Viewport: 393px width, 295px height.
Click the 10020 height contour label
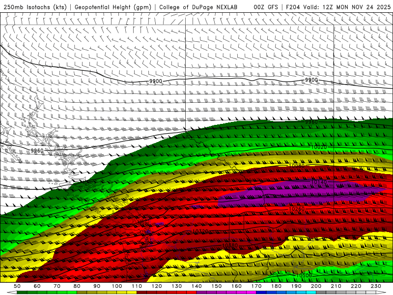tap(319, 147)
